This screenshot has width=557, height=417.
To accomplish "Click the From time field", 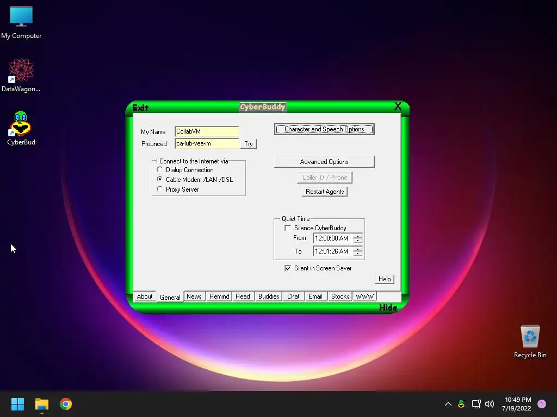I will (333, 238).
